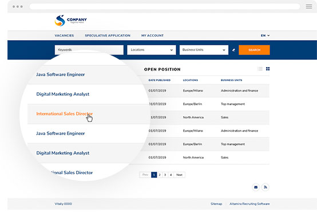This screenshot has width=317, height=212.
Task: Go to the Prev results page
Action: coord(145,175)
